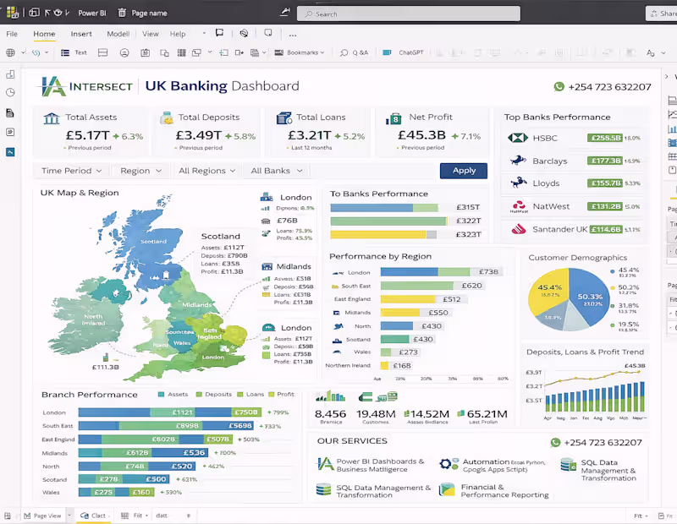Toggle the Deposits legend item
This screenshot has height=524, width=677.
[217, 395]
